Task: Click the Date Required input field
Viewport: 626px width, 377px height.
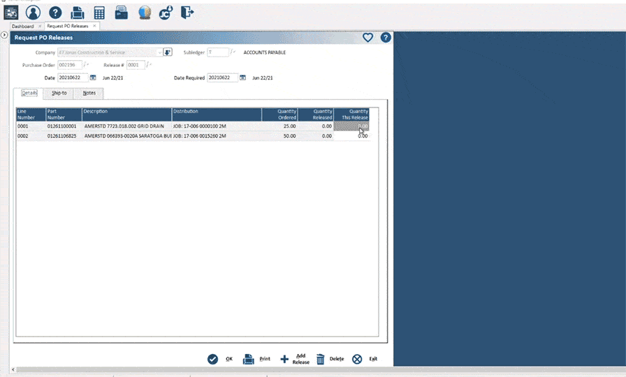Action: tap(222, 77)
